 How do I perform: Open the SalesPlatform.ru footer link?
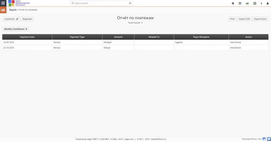[158, 139]
